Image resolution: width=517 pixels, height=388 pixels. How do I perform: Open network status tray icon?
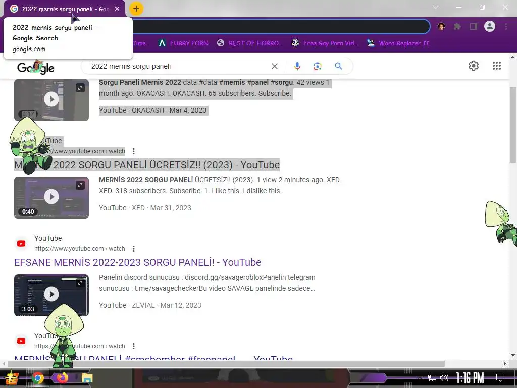point(432,378)
